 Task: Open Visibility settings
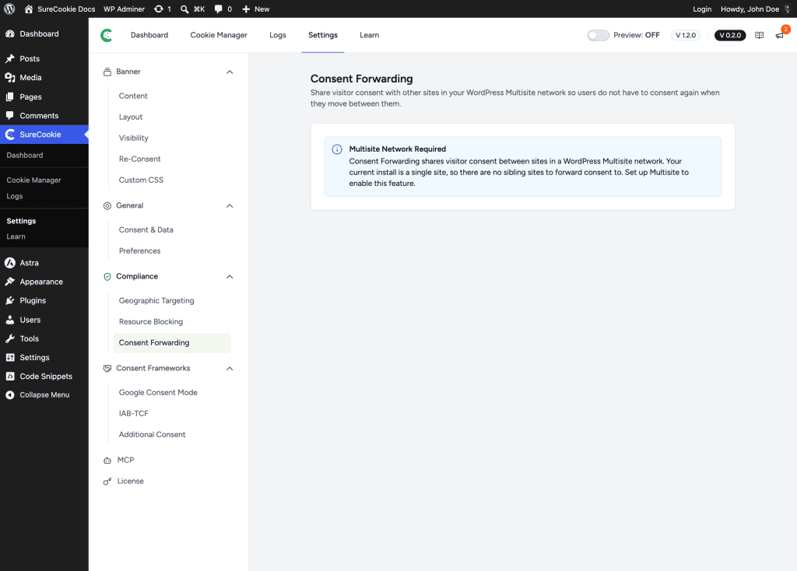134,138
